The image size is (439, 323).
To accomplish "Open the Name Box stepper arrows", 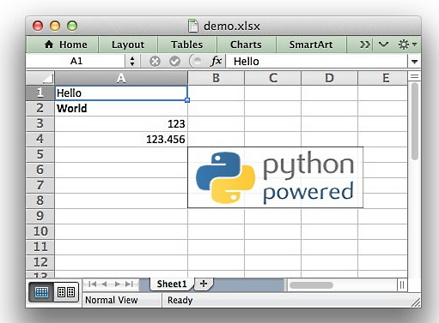I will (132, 61).
